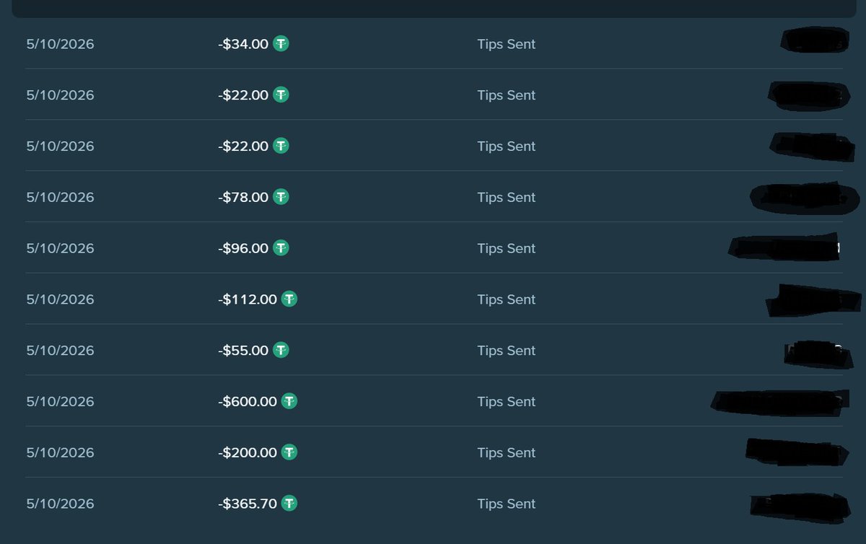Click Tips Sent label in -$112.00 row
Screen dimensions: 866x544
click(x=507, y=299)
